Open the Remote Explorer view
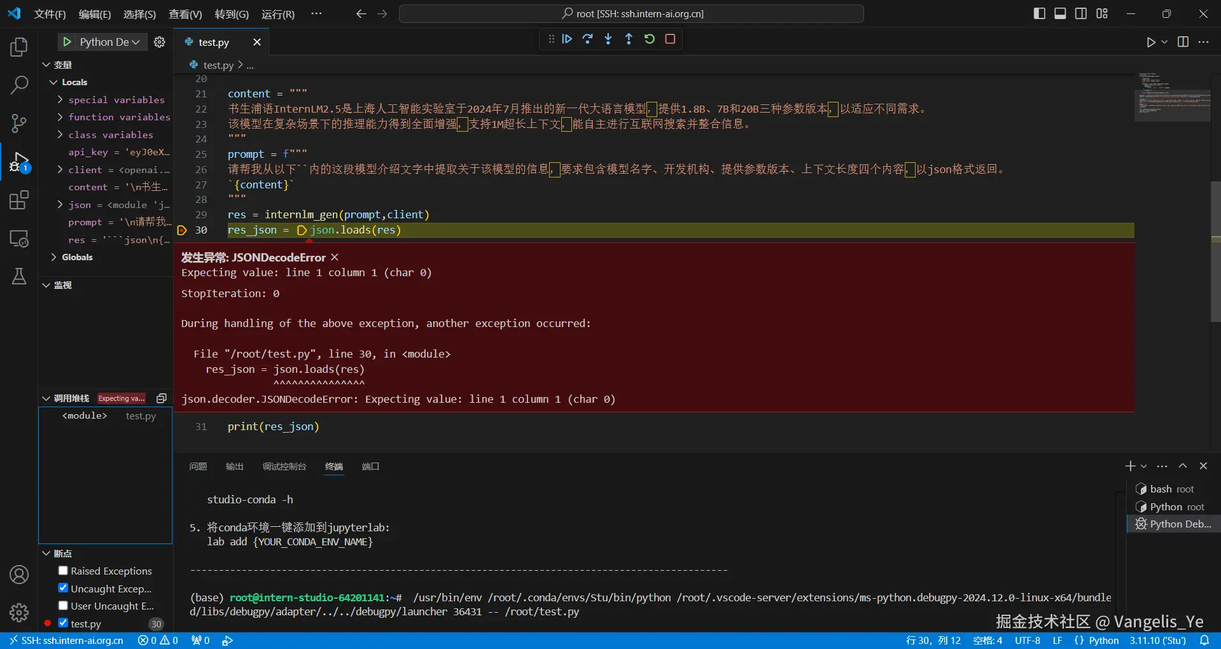 (x=19, y=239)
